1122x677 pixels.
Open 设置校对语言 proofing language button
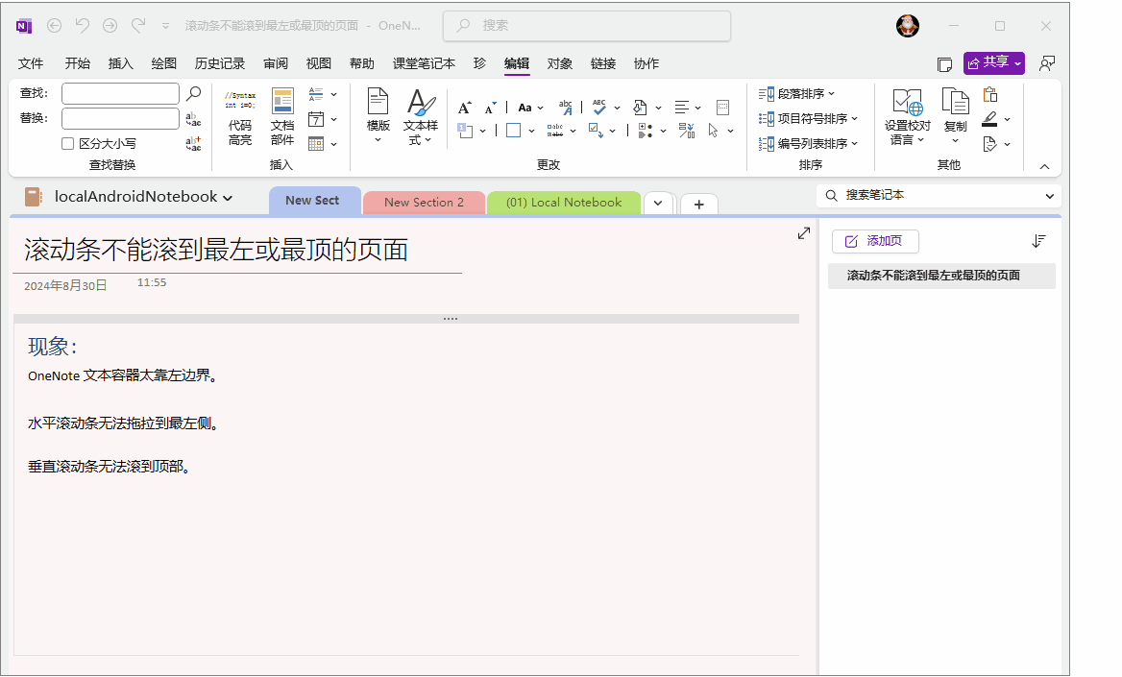pyautogui.click(x=908, y=116)
